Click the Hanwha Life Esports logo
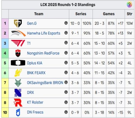The image size is (135, 118). click(x=18, y=33)
